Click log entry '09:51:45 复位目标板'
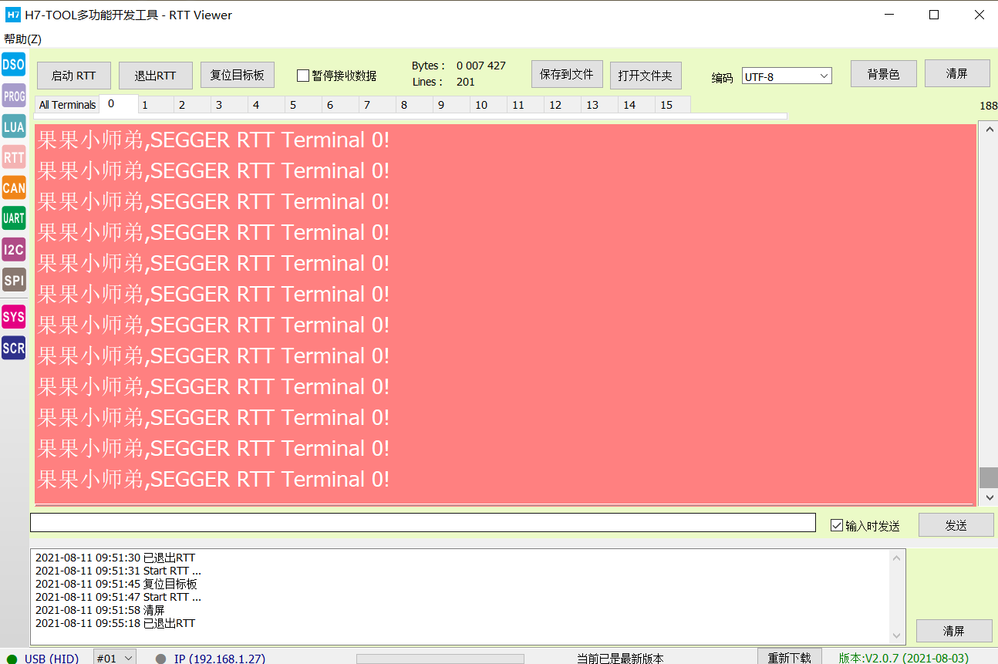The height and width of the screenshot is (664, 998). (116, 584)
